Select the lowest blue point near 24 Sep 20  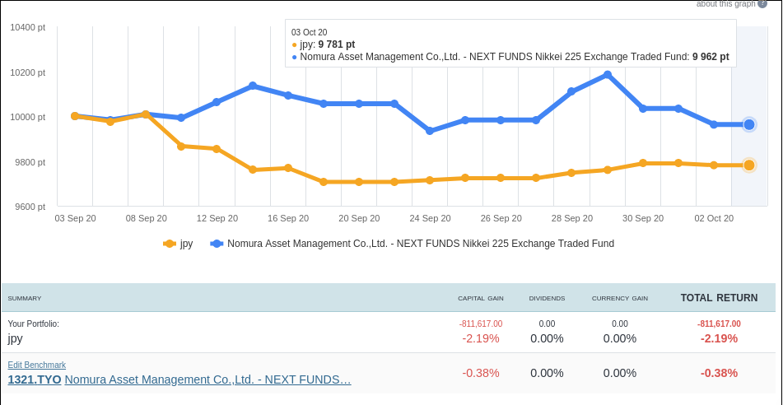(430, 131)
